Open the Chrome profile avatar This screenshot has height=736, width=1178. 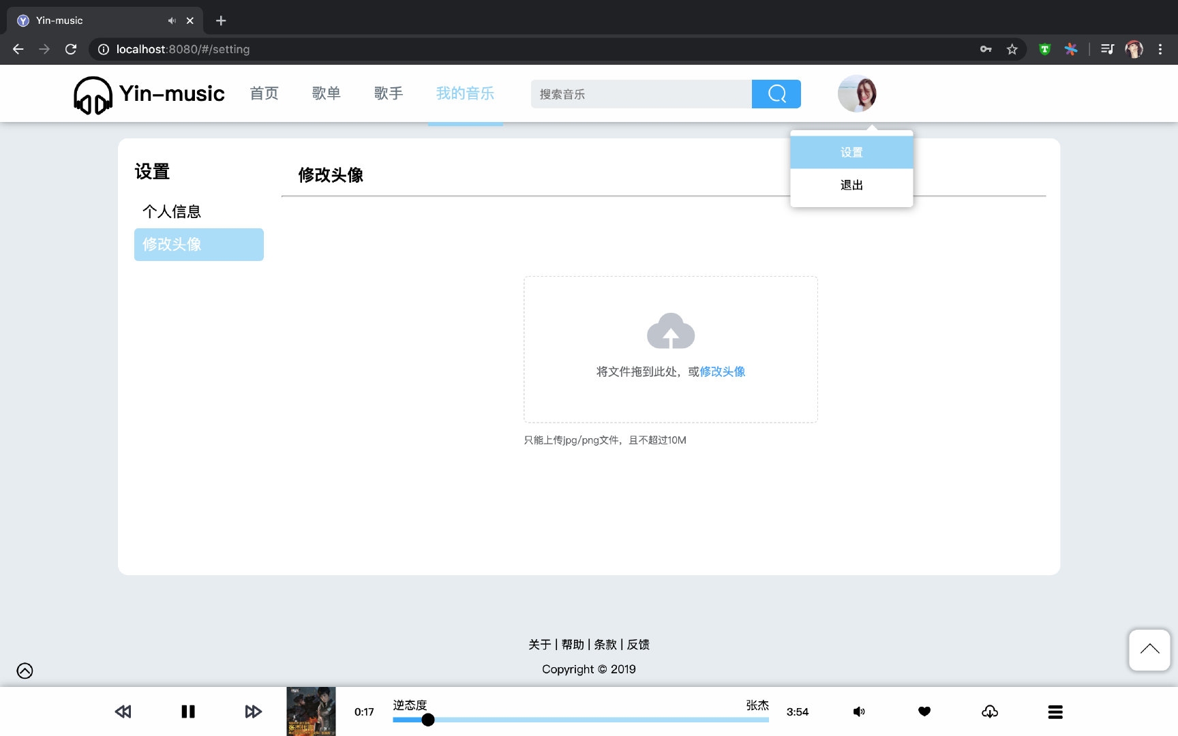point(1134,49)
